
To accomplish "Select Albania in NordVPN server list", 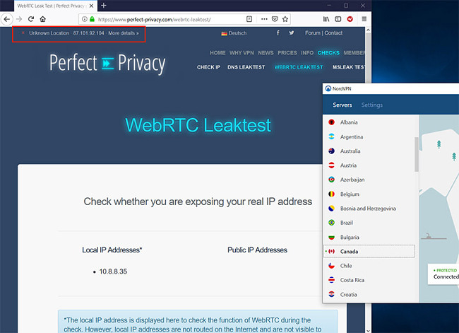I will point(369,122).
